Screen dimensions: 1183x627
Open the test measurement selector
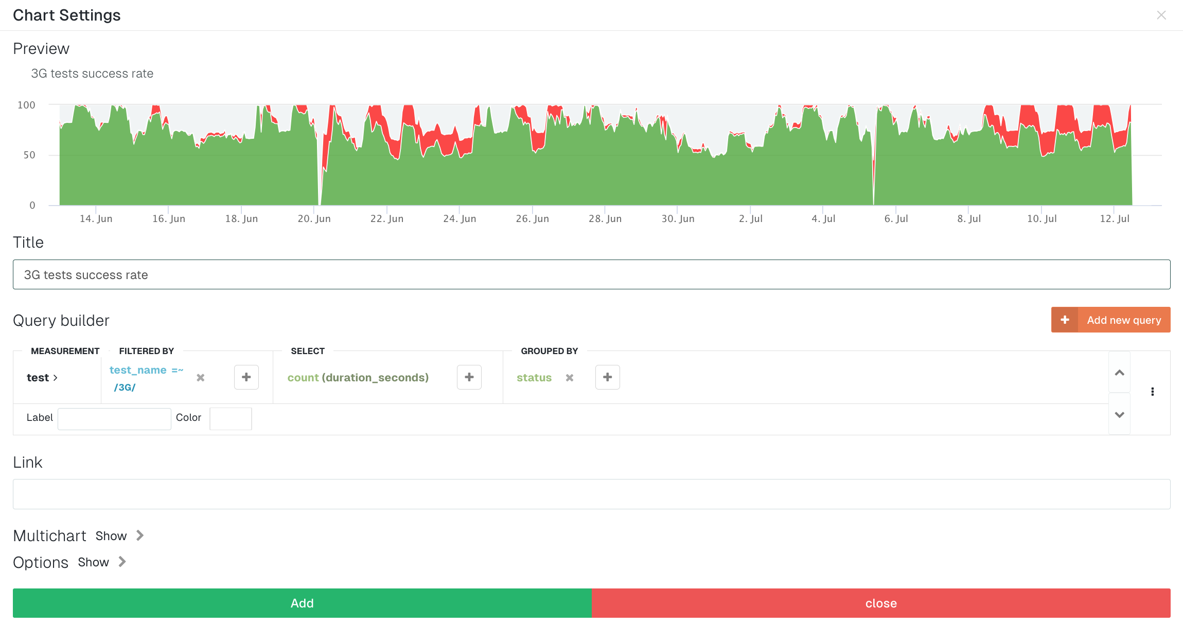tap(42, 378)
